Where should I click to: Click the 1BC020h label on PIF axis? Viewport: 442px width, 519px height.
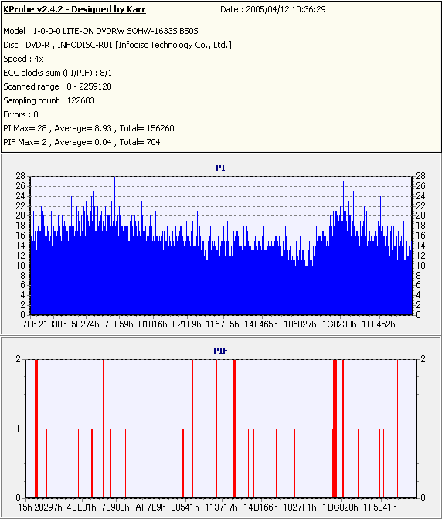[x=340, y=507]
